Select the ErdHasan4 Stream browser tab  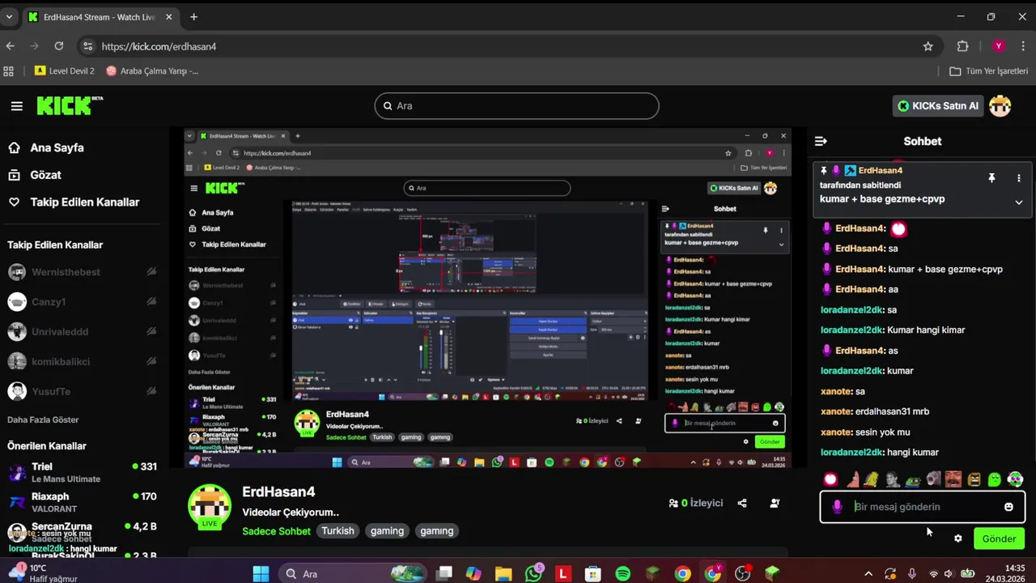click(x=99, y=17)
